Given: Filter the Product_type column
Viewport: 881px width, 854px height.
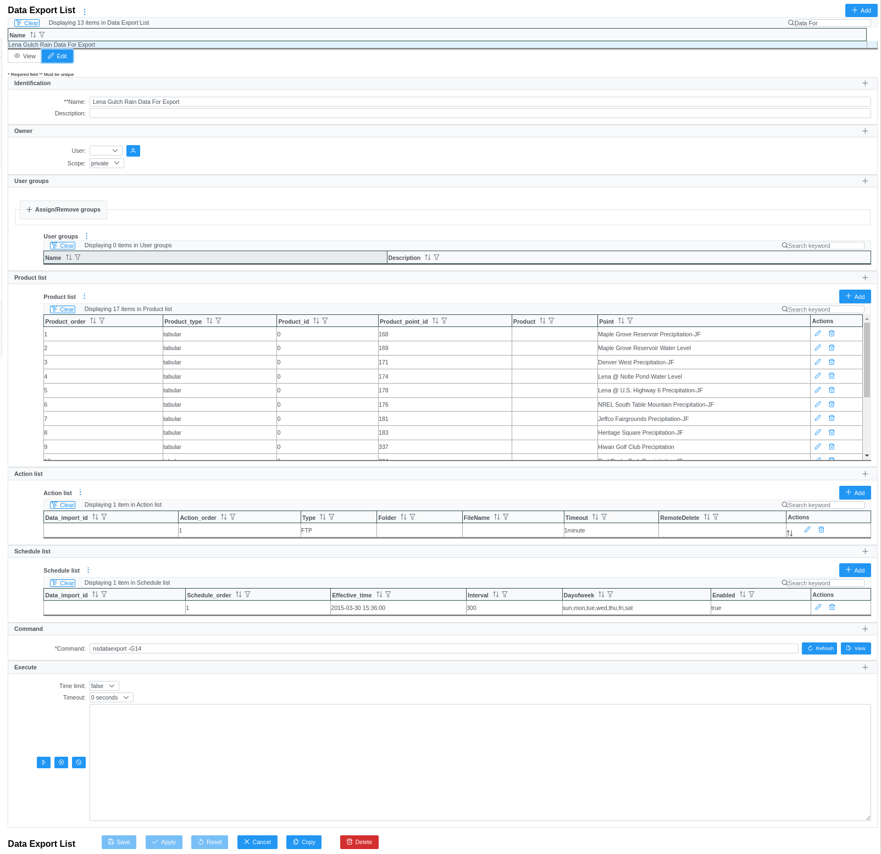Looking at the screenshot, I should tap(218, 321).
